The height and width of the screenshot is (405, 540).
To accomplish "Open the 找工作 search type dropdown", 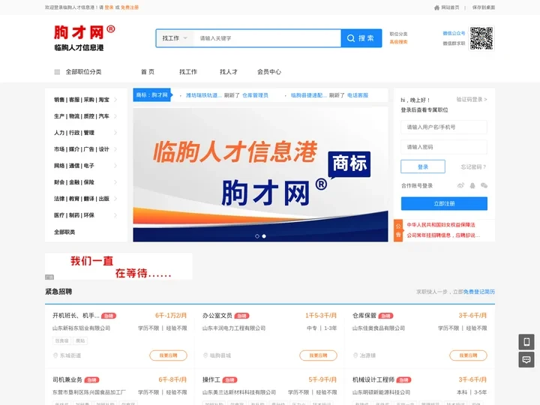I will (175, 38).
